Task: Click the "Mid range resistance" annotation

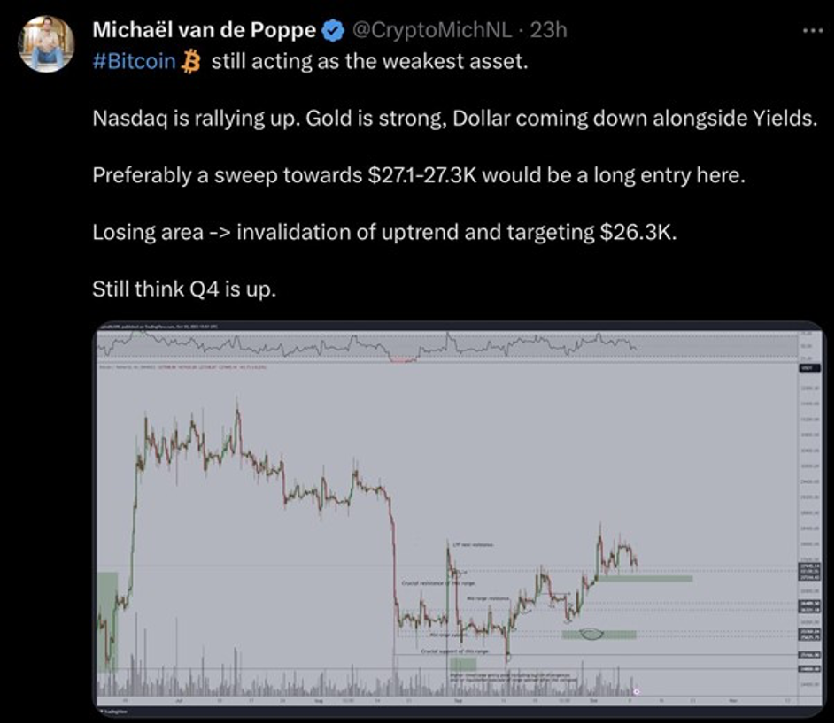Action: click(487, 598)
